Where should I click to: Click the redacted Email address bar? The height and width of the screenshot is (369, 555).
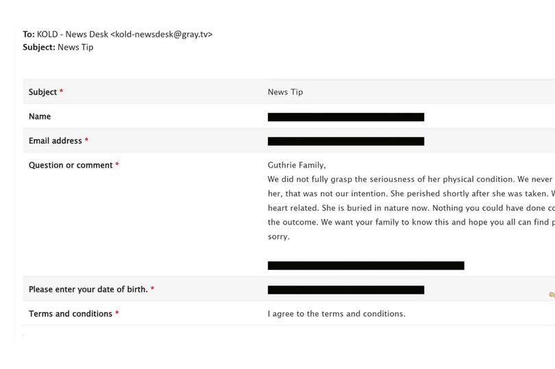click(346, 141)
